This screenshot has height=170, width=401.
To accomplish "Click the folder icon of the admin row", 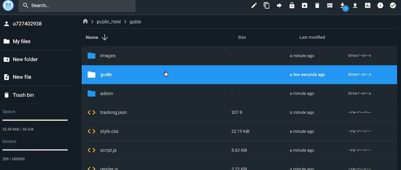I will (x=91, y=93).
